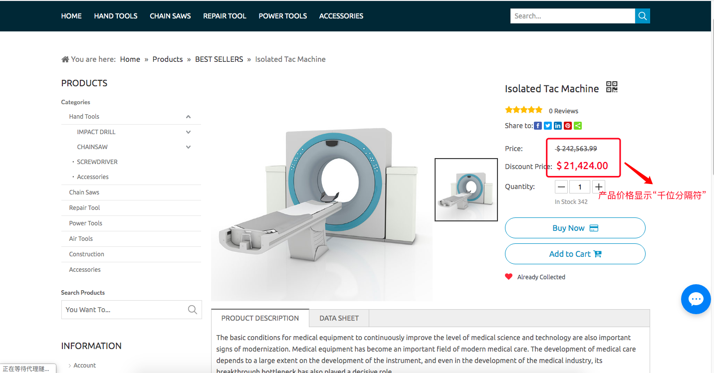Click the BEST SELLERS breadcrumb link
The image size is (714, 373).
(219, 59)
